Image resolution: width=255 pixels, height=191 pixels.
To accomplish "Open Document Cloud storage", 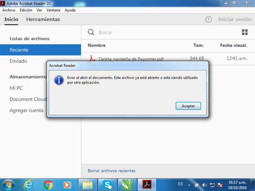I will click(28, 99).
